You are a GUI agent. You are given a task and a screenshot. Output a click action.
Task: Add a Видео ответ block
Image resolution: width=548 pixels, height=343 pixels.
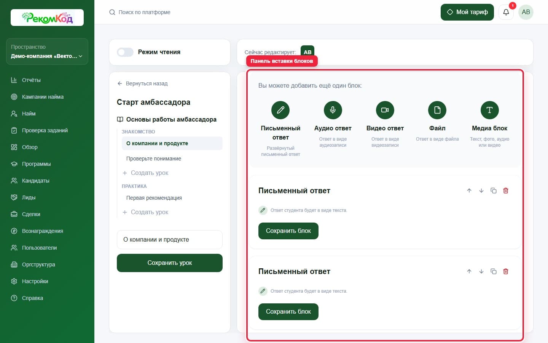(x=385, y=110)
